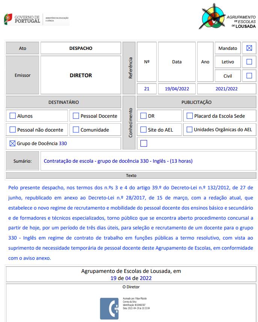The height and width of the screenshot is (322, 258).
Task: Click the 'Assinado por: Filipe Plácido' signature text
Action: (x=135, y=298)
